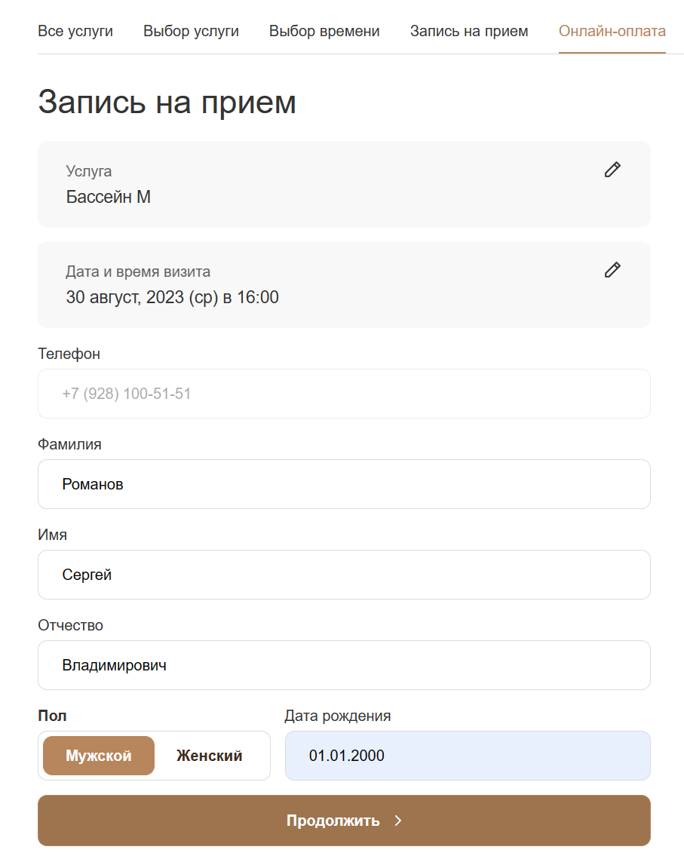The height and width of the screenshot is (862, 684).
Task: Click pencil icon for visit date and time
Action: click(x=612, y=270)
